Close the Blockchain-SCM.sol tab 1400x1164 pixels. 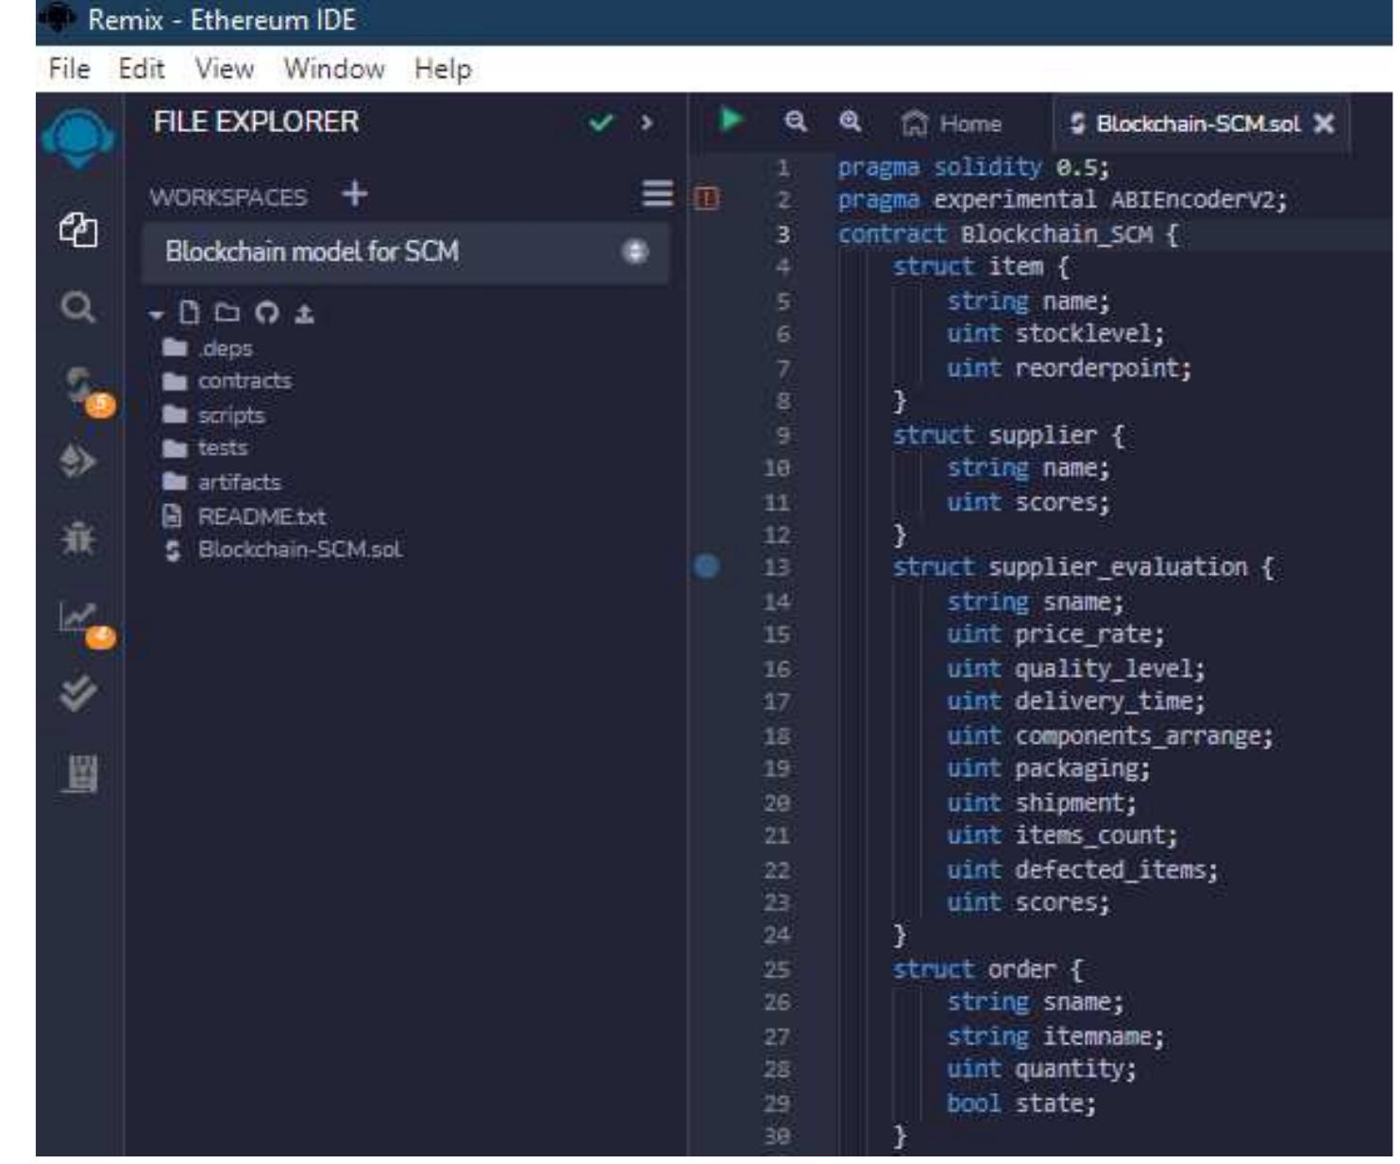tap(1324, 124)
